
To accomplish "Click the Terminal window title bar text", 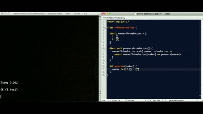I will [x=50, y=14].
